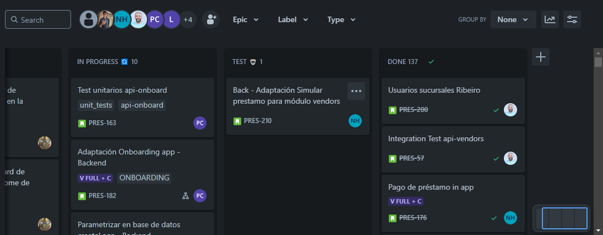
Task: Click the plus to add a column
Action: [541, 57]
